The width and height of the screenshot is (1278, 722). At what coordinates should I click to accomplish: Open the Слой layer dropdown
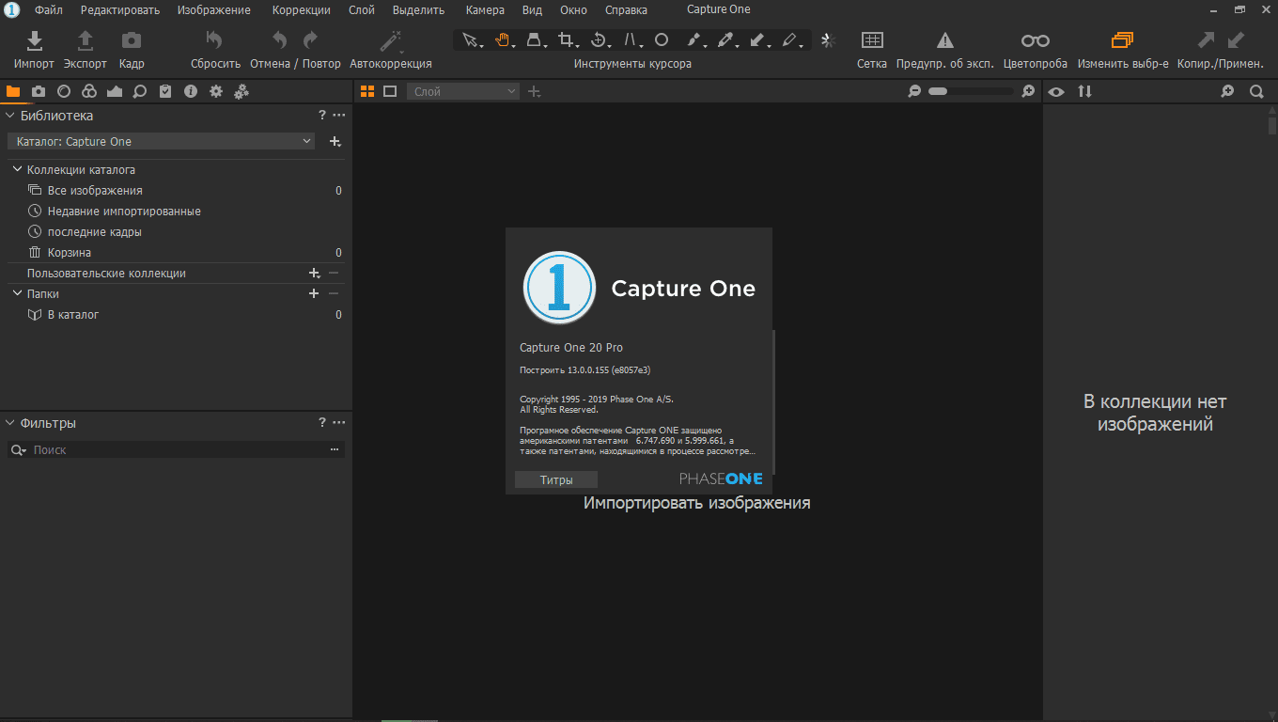coord(463,91)
